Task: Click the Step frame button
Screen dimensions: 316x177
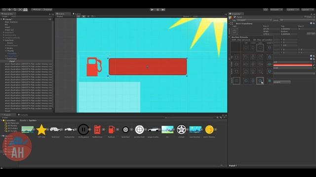Action: [163, 10]
